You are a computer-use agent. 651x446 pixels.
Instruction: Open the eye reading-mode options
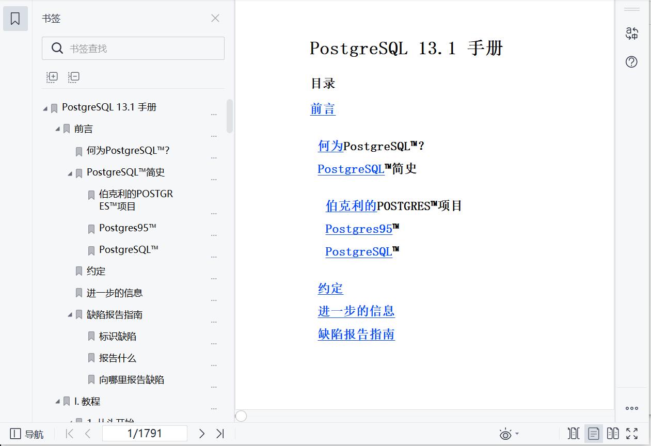[x=506, y=433]
